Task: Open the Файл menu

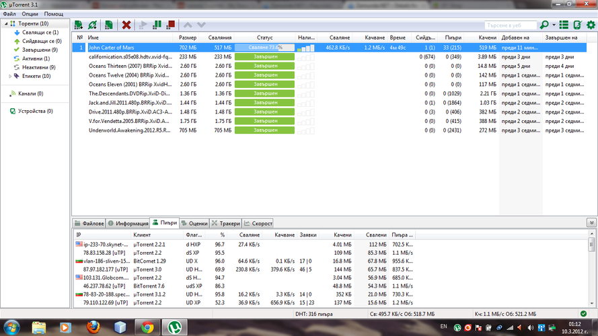Action: click(9, 13)
